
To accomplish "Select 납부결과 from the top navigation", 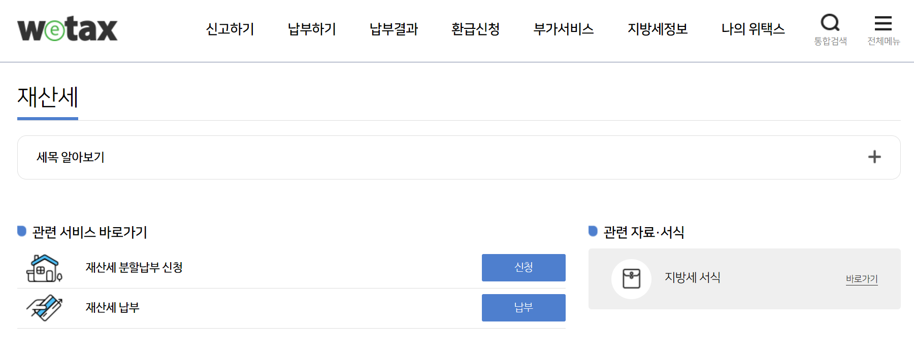I will [393, 29].
